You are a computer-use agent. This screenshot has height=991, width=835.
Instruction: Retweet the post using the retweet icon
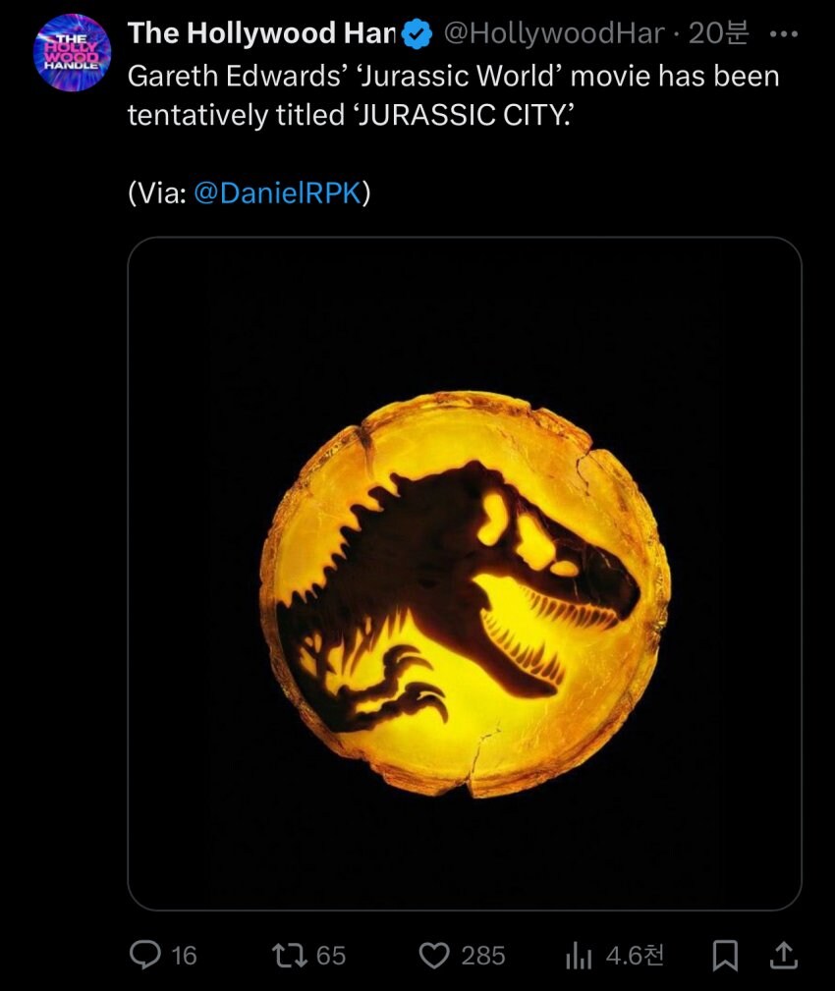pos(291,955)
